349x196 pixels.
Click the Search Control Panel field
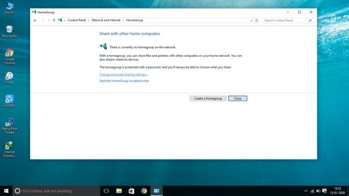pos(288,20)
